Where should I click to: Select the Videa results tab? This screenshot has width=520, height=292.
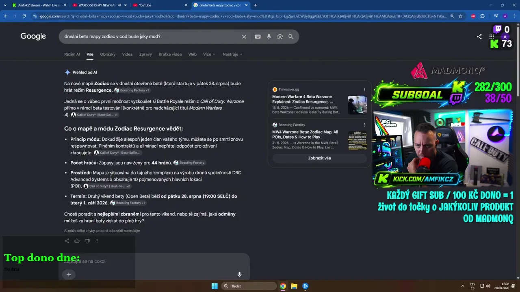click(x=127, y=54)
